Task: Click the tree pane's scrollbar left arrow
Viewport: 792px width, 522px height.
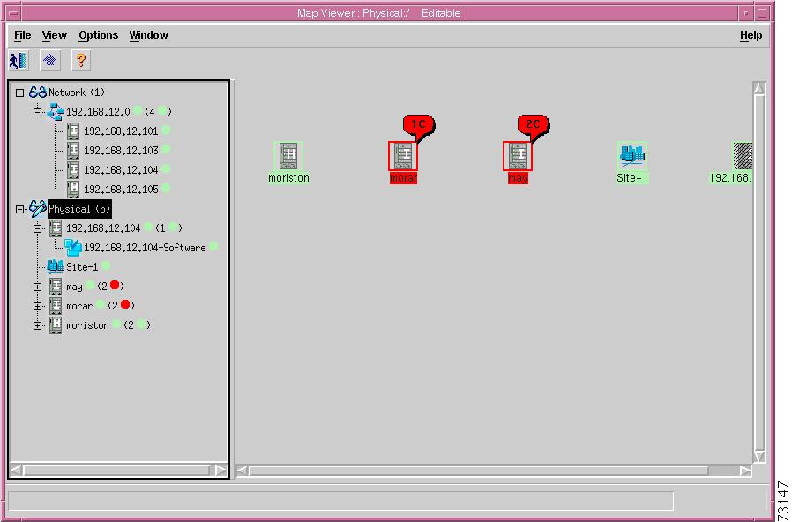Action: (x=16, y=470)
